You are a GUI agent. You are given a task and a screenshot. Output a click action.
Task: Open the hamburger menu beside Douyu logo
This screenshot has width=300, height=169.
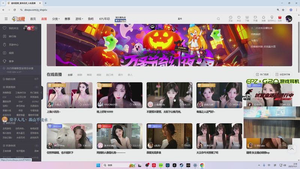(x=6, y=19)
